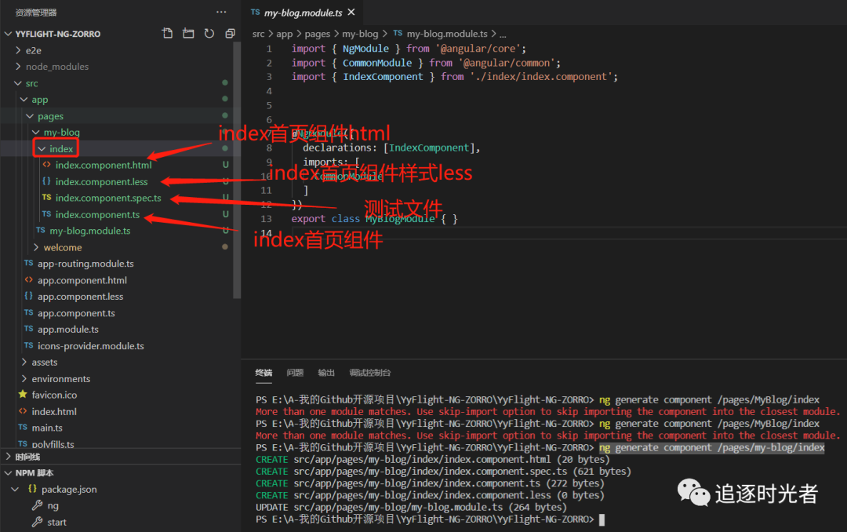The image size is (847, 532).
Task: Open polyfills.ts from the tree
Action: [x=53, y=444]
